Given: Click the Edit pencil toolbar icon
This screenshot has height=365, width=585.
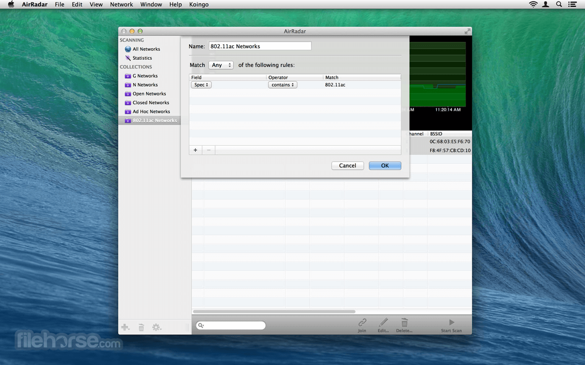Looking at the screenshot, I should (x=384, y=323).
